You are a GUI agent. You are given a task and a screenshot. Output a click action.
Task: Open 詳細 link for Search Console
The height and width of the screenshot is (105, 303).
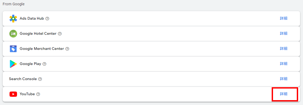(284, 79)
